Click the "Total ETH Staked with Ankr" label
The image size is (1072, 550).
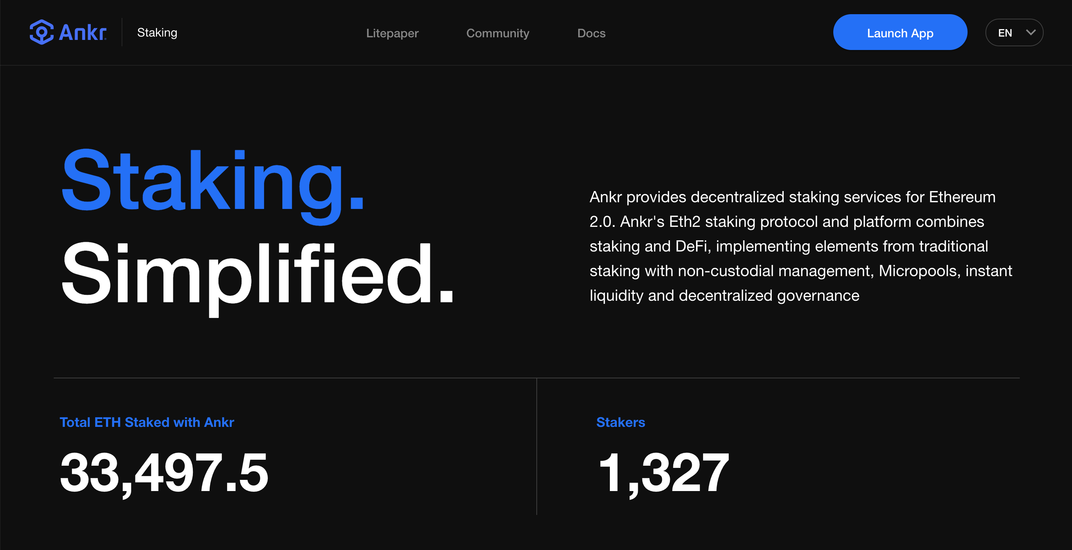[x=147, y=422]
